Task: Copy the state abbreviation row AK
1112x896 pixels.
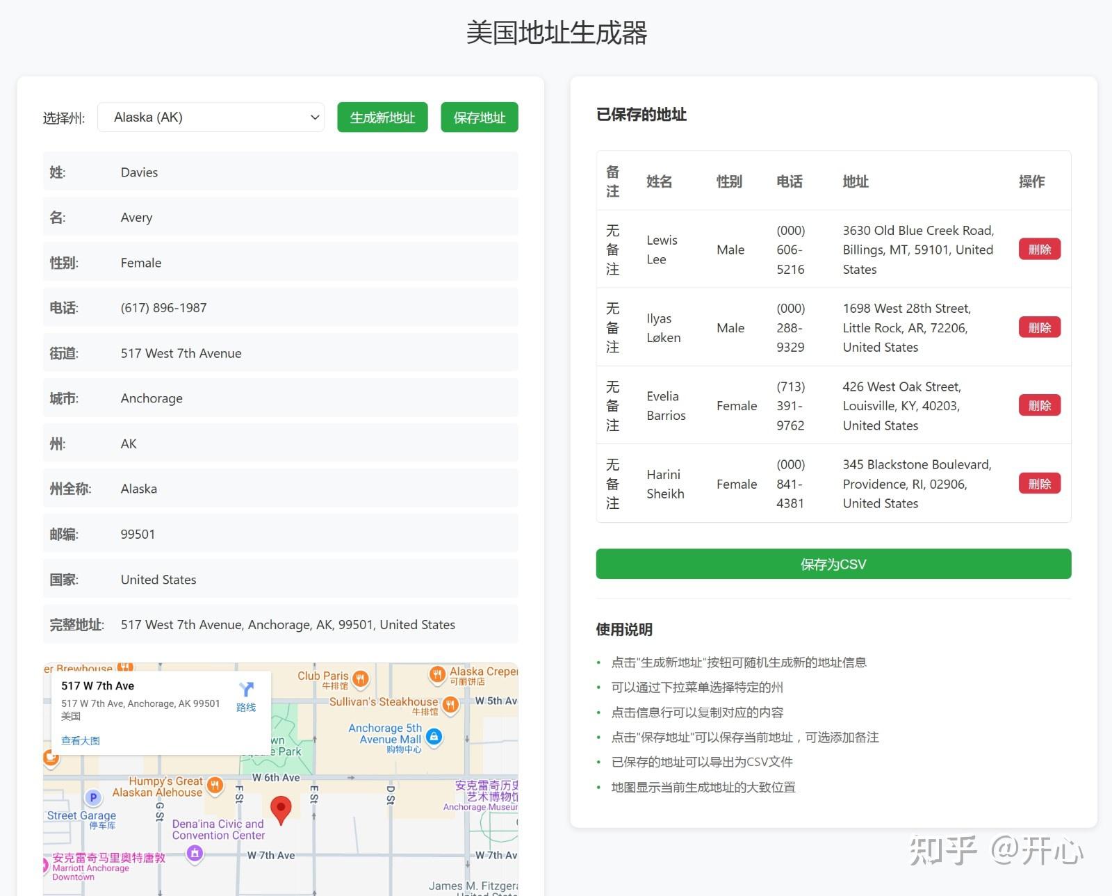Action: (x=281, y=443)
